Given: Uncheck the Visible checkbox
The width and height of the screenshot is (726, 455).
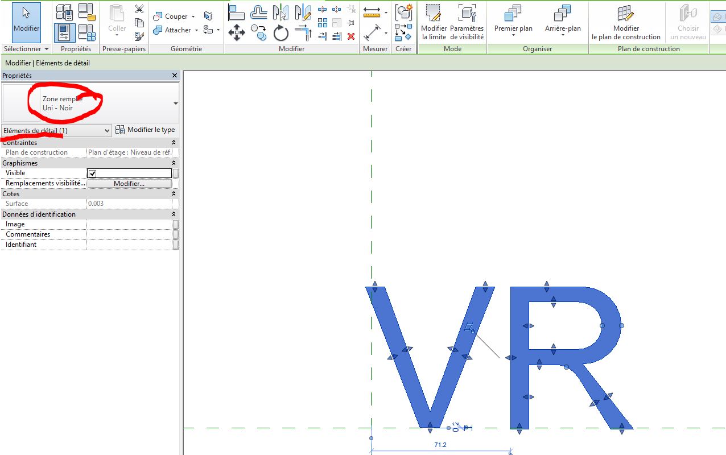Looking at the screenshot, I should [x=93, y=173].
